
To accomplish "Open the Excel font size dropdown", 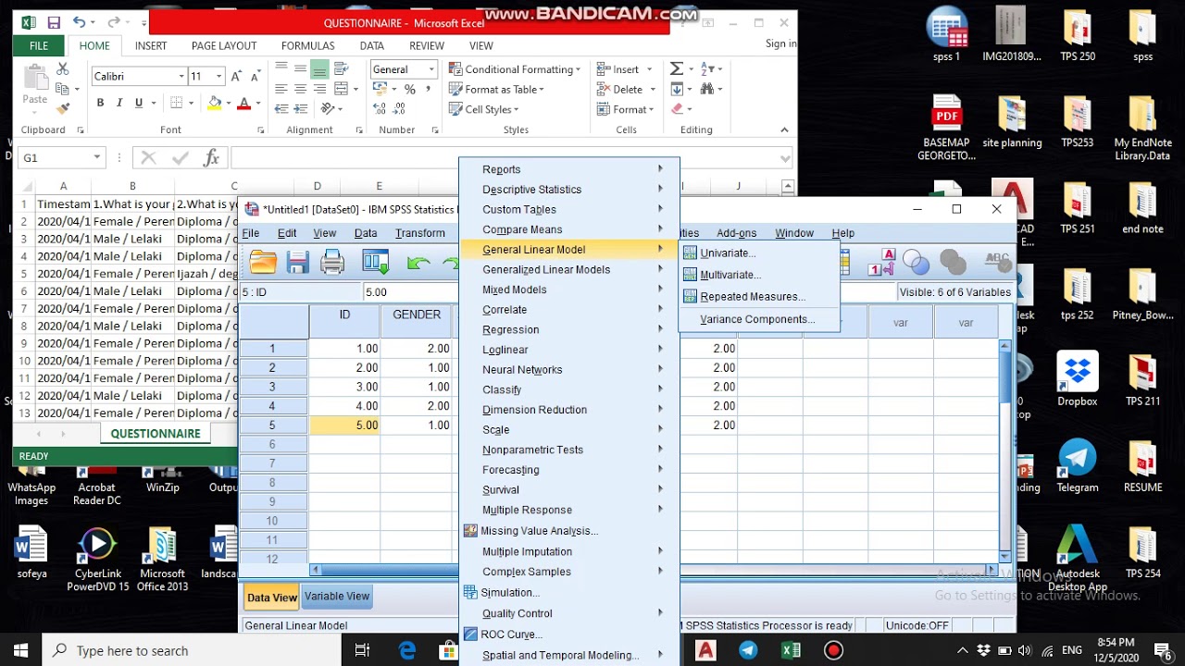I will point(218,76).
